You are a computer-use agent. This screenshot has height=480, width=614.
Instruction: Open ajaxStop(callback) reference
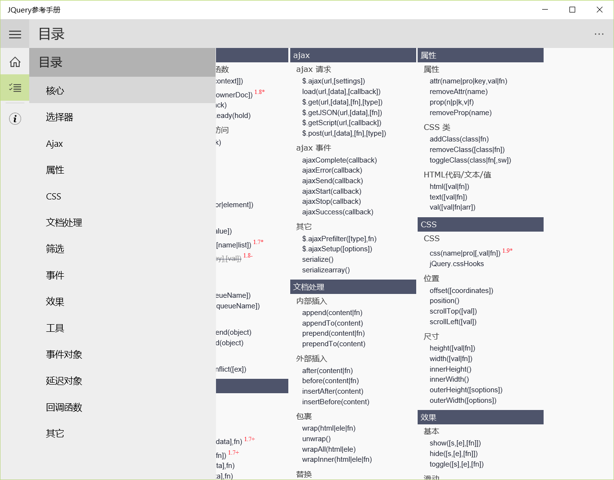(x=331, y=201)
